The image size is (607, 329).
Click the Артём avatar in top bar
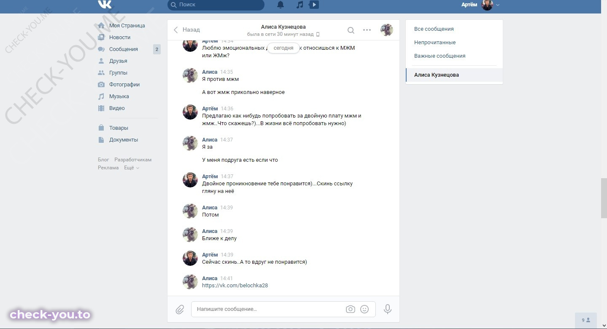click(x=487, y=5)
